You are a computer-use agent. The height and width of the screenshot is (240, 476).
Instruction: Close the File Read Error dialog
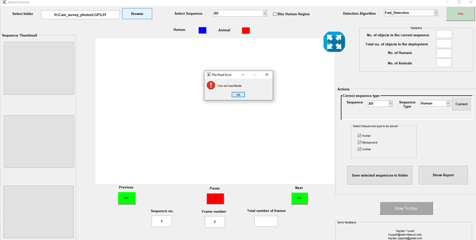[266, 75]
